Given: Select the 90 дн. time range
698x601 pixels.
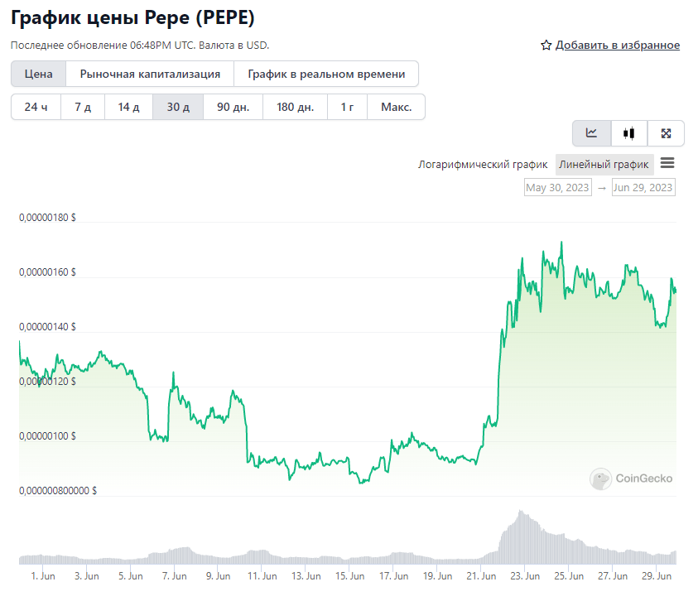Looking at the screenshot, I should tap(233, 107).
